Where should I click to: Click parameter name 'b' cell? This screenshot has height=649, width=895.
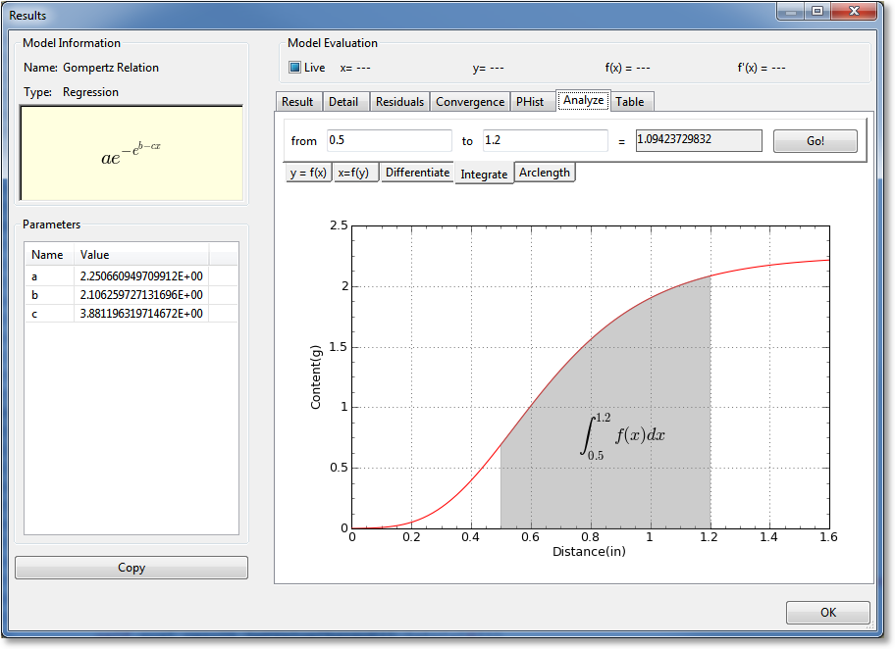pyautogui.click(x=49, y=295)
